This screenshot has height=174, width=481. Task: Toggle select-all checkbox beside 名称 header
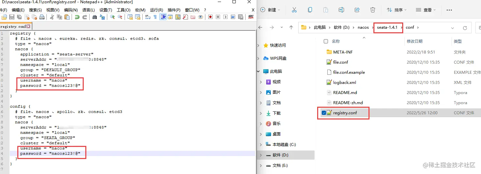pos(326,41)
